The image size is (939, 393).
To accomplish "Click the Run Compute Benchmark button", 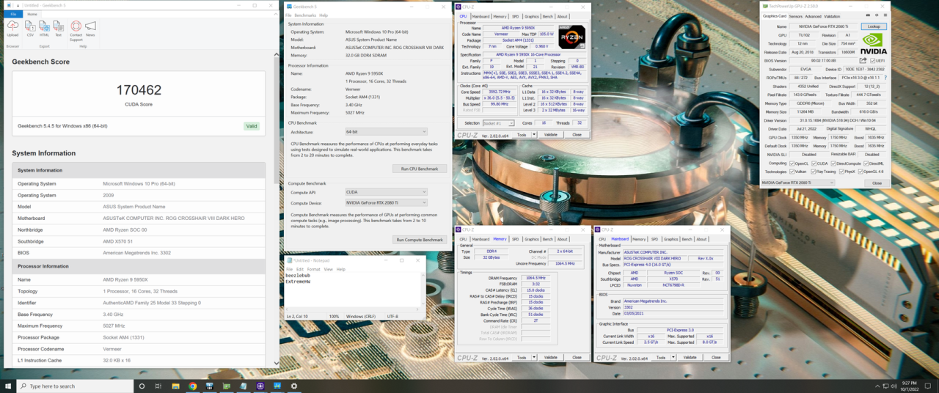I will (419, 240).
